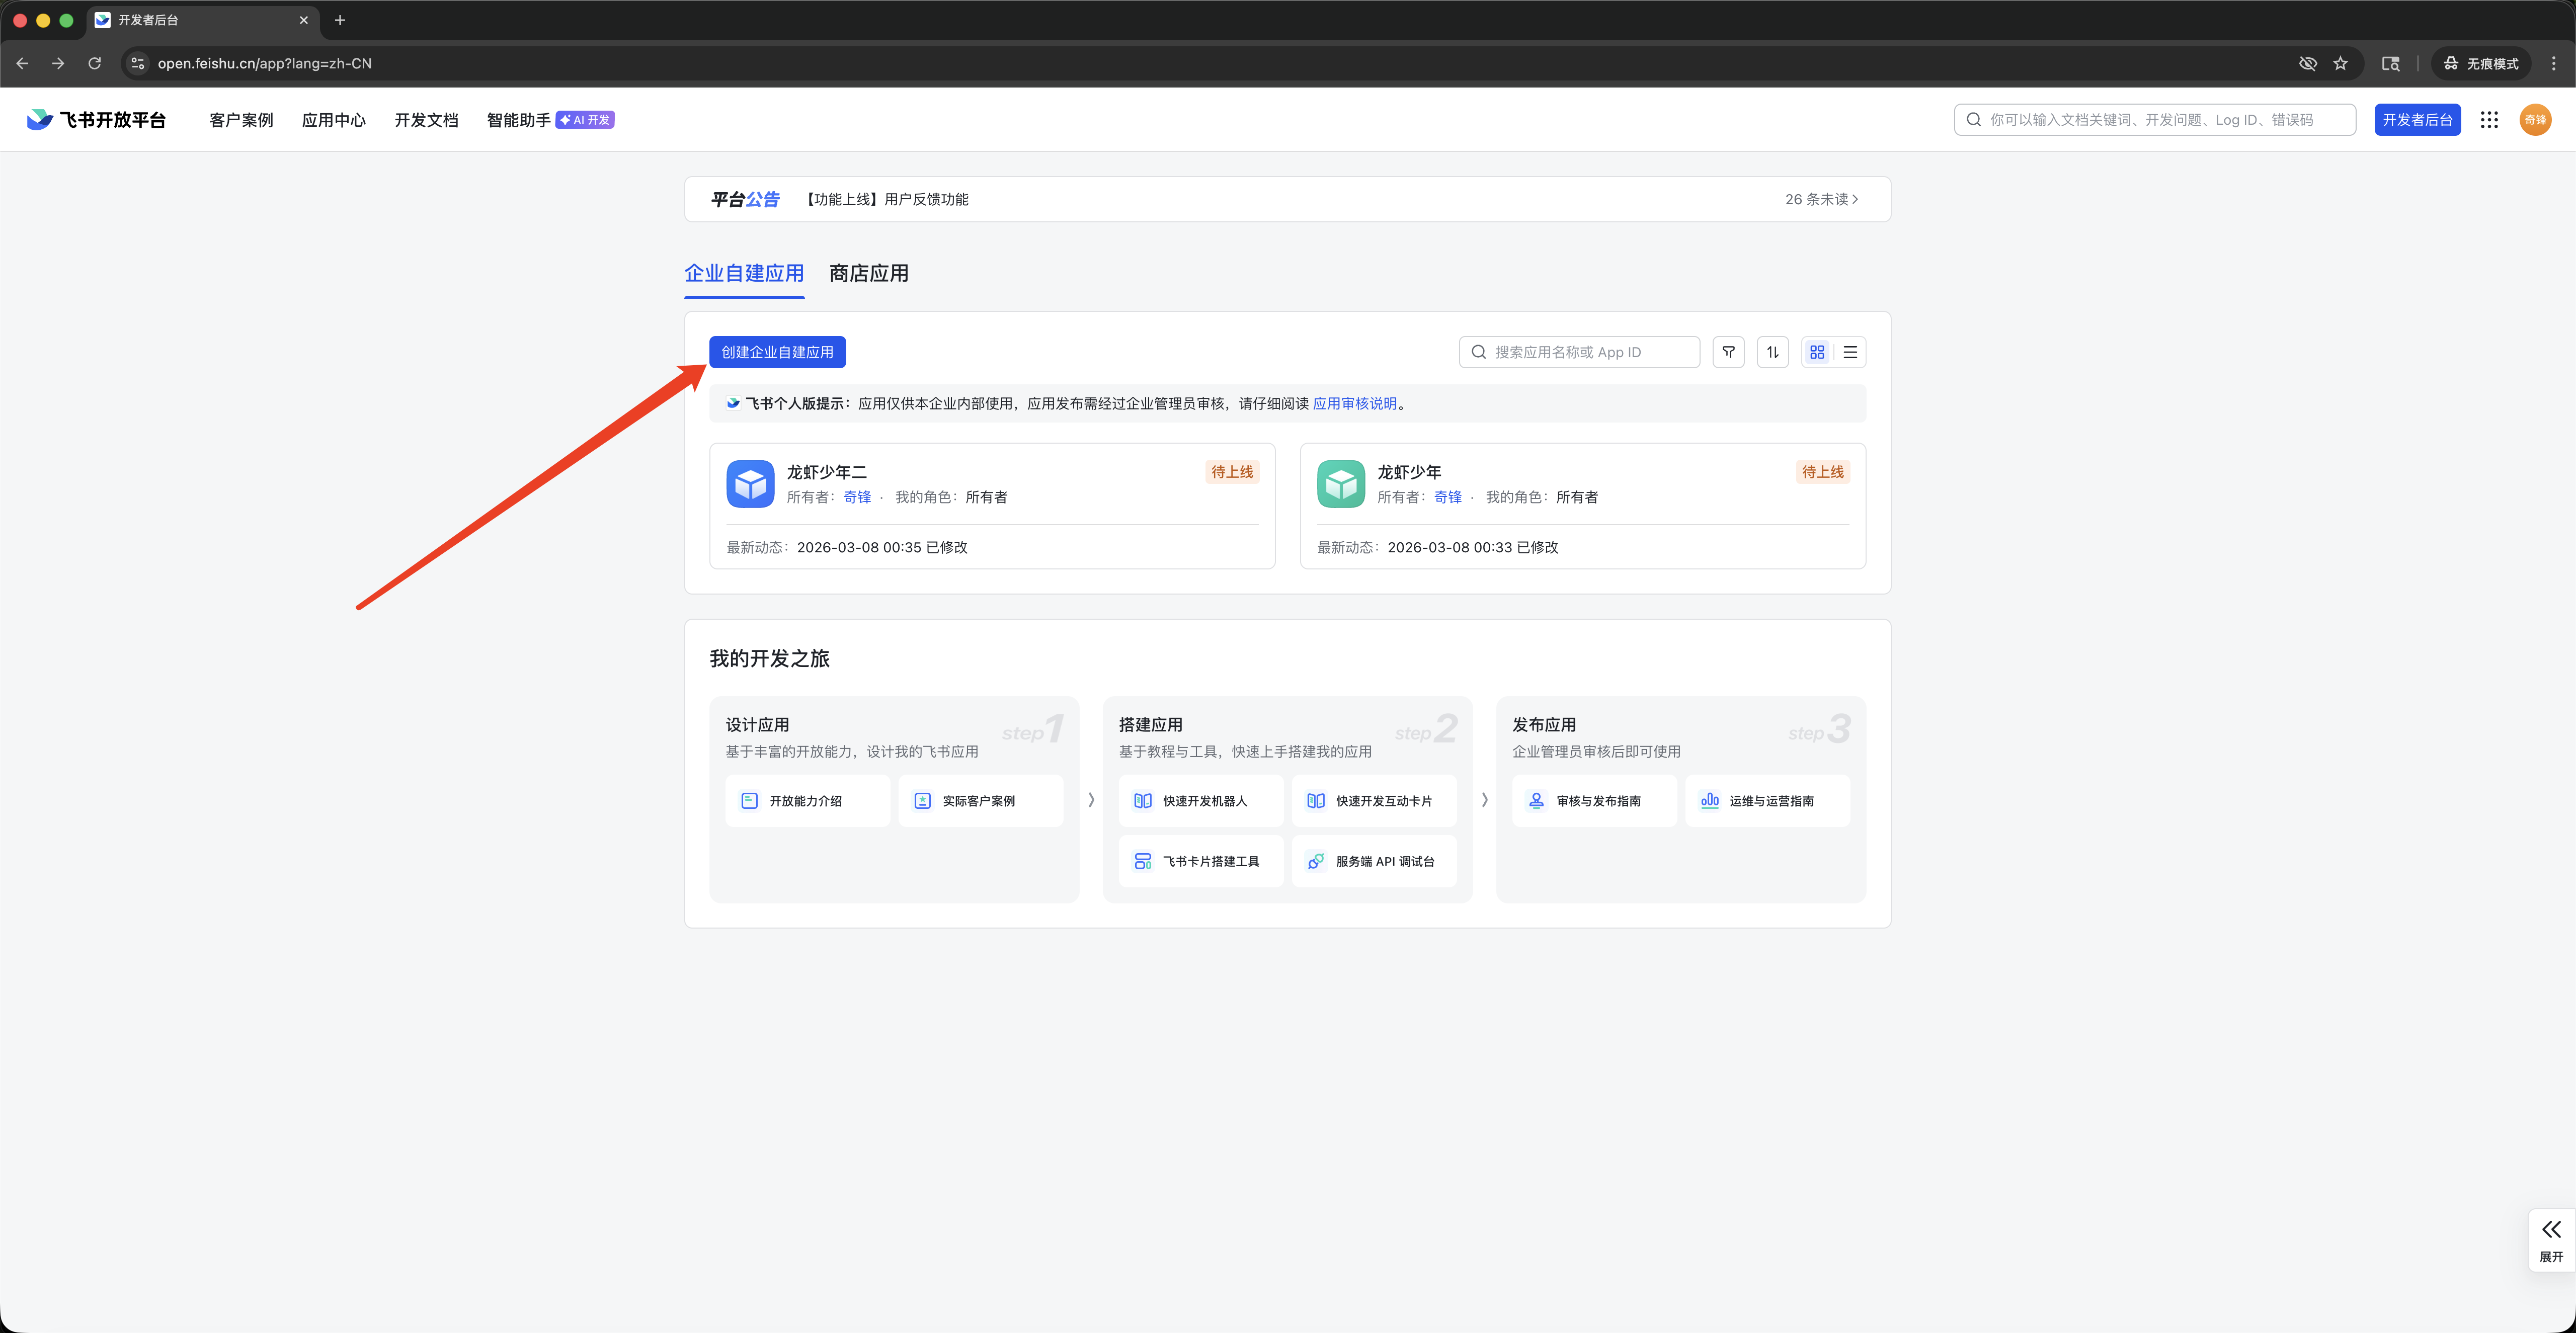Screen dimensions: 2576x1333
Task: Switch to list view layout
Action: [1850, 352]
